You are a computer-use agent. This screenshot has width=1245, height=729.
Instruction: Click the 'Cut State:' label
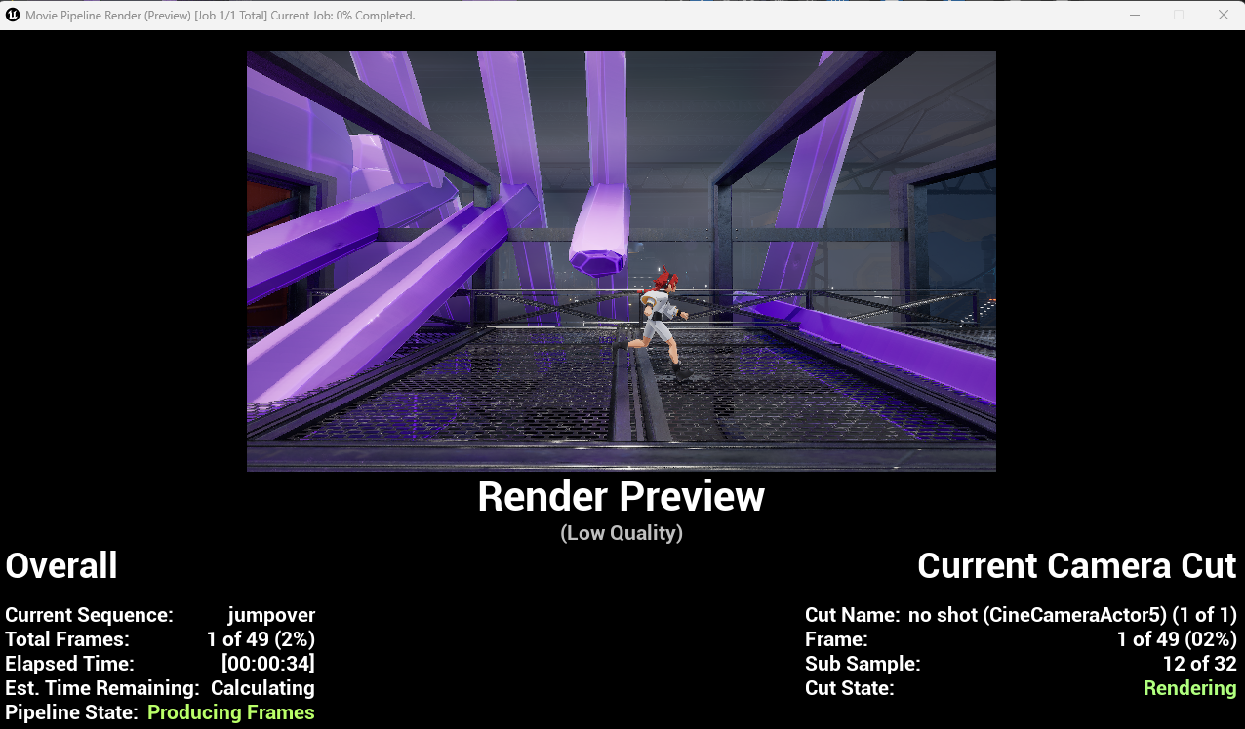point(849,688)
